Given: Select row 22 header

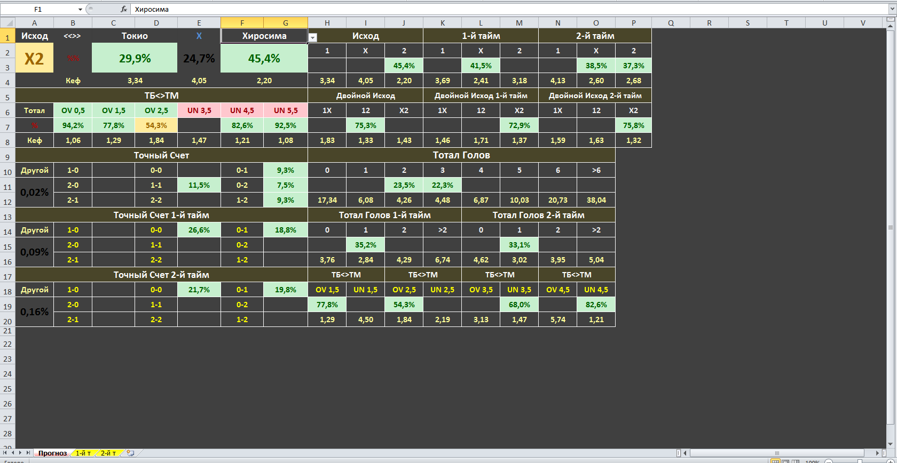Looking at the screenshot, I should pos(7,344).
